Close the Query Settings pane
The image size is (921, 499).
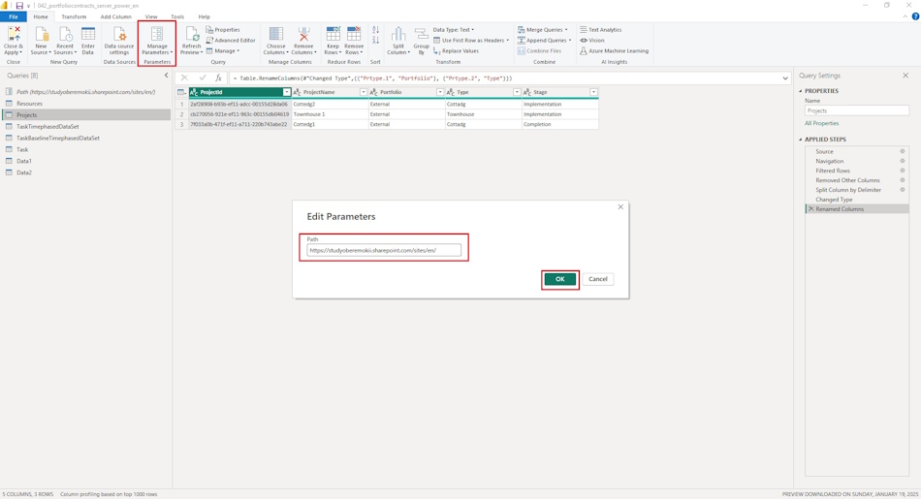coord(905,76)
